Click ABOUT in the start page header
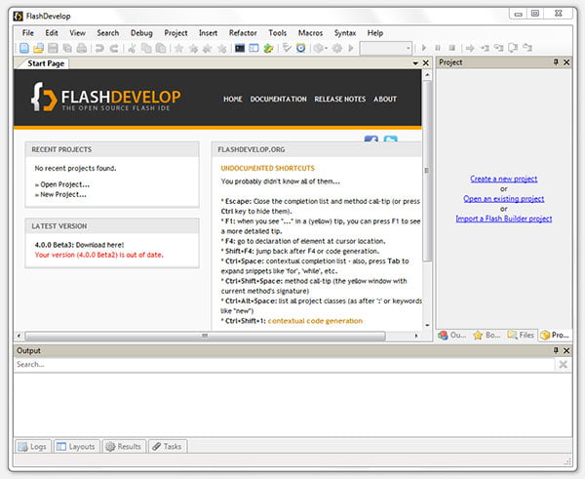 pyautogui.click(x=385, y=99)
